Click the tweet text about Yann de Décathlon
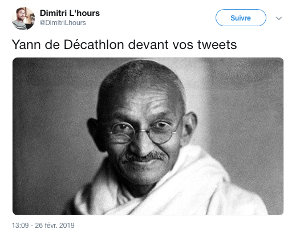The height and width of the screenshot is (233, 296). 124,44
